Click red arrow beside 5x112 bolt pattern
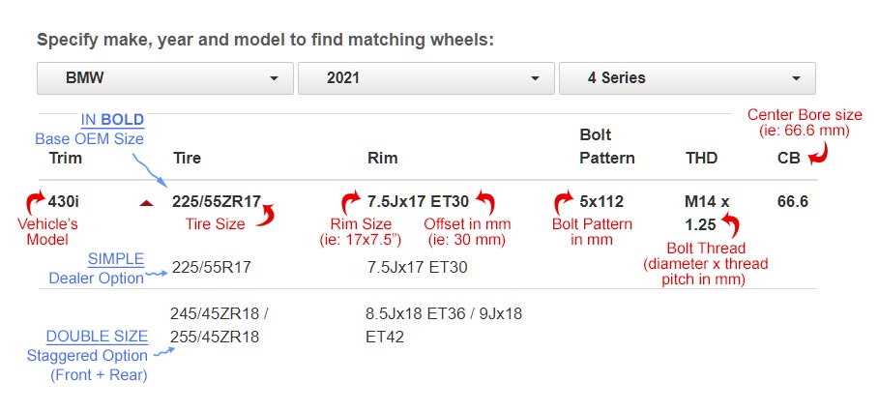This screenshot has height=412, width=879. (563, 202)
